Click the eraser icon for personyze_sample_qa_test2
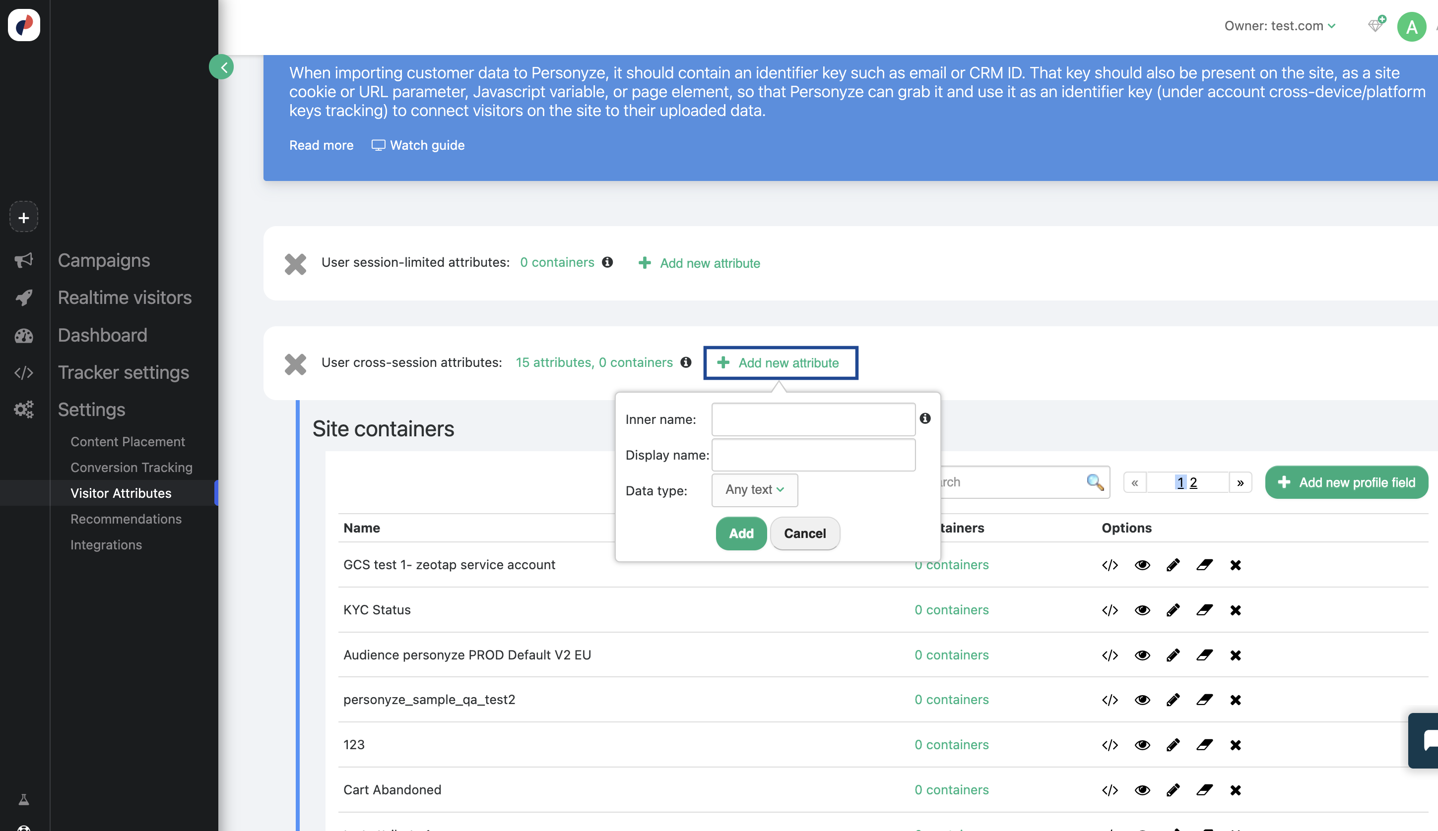Image resolution: width=1438 pixels, height=831 pixels. click(1204, 700)
